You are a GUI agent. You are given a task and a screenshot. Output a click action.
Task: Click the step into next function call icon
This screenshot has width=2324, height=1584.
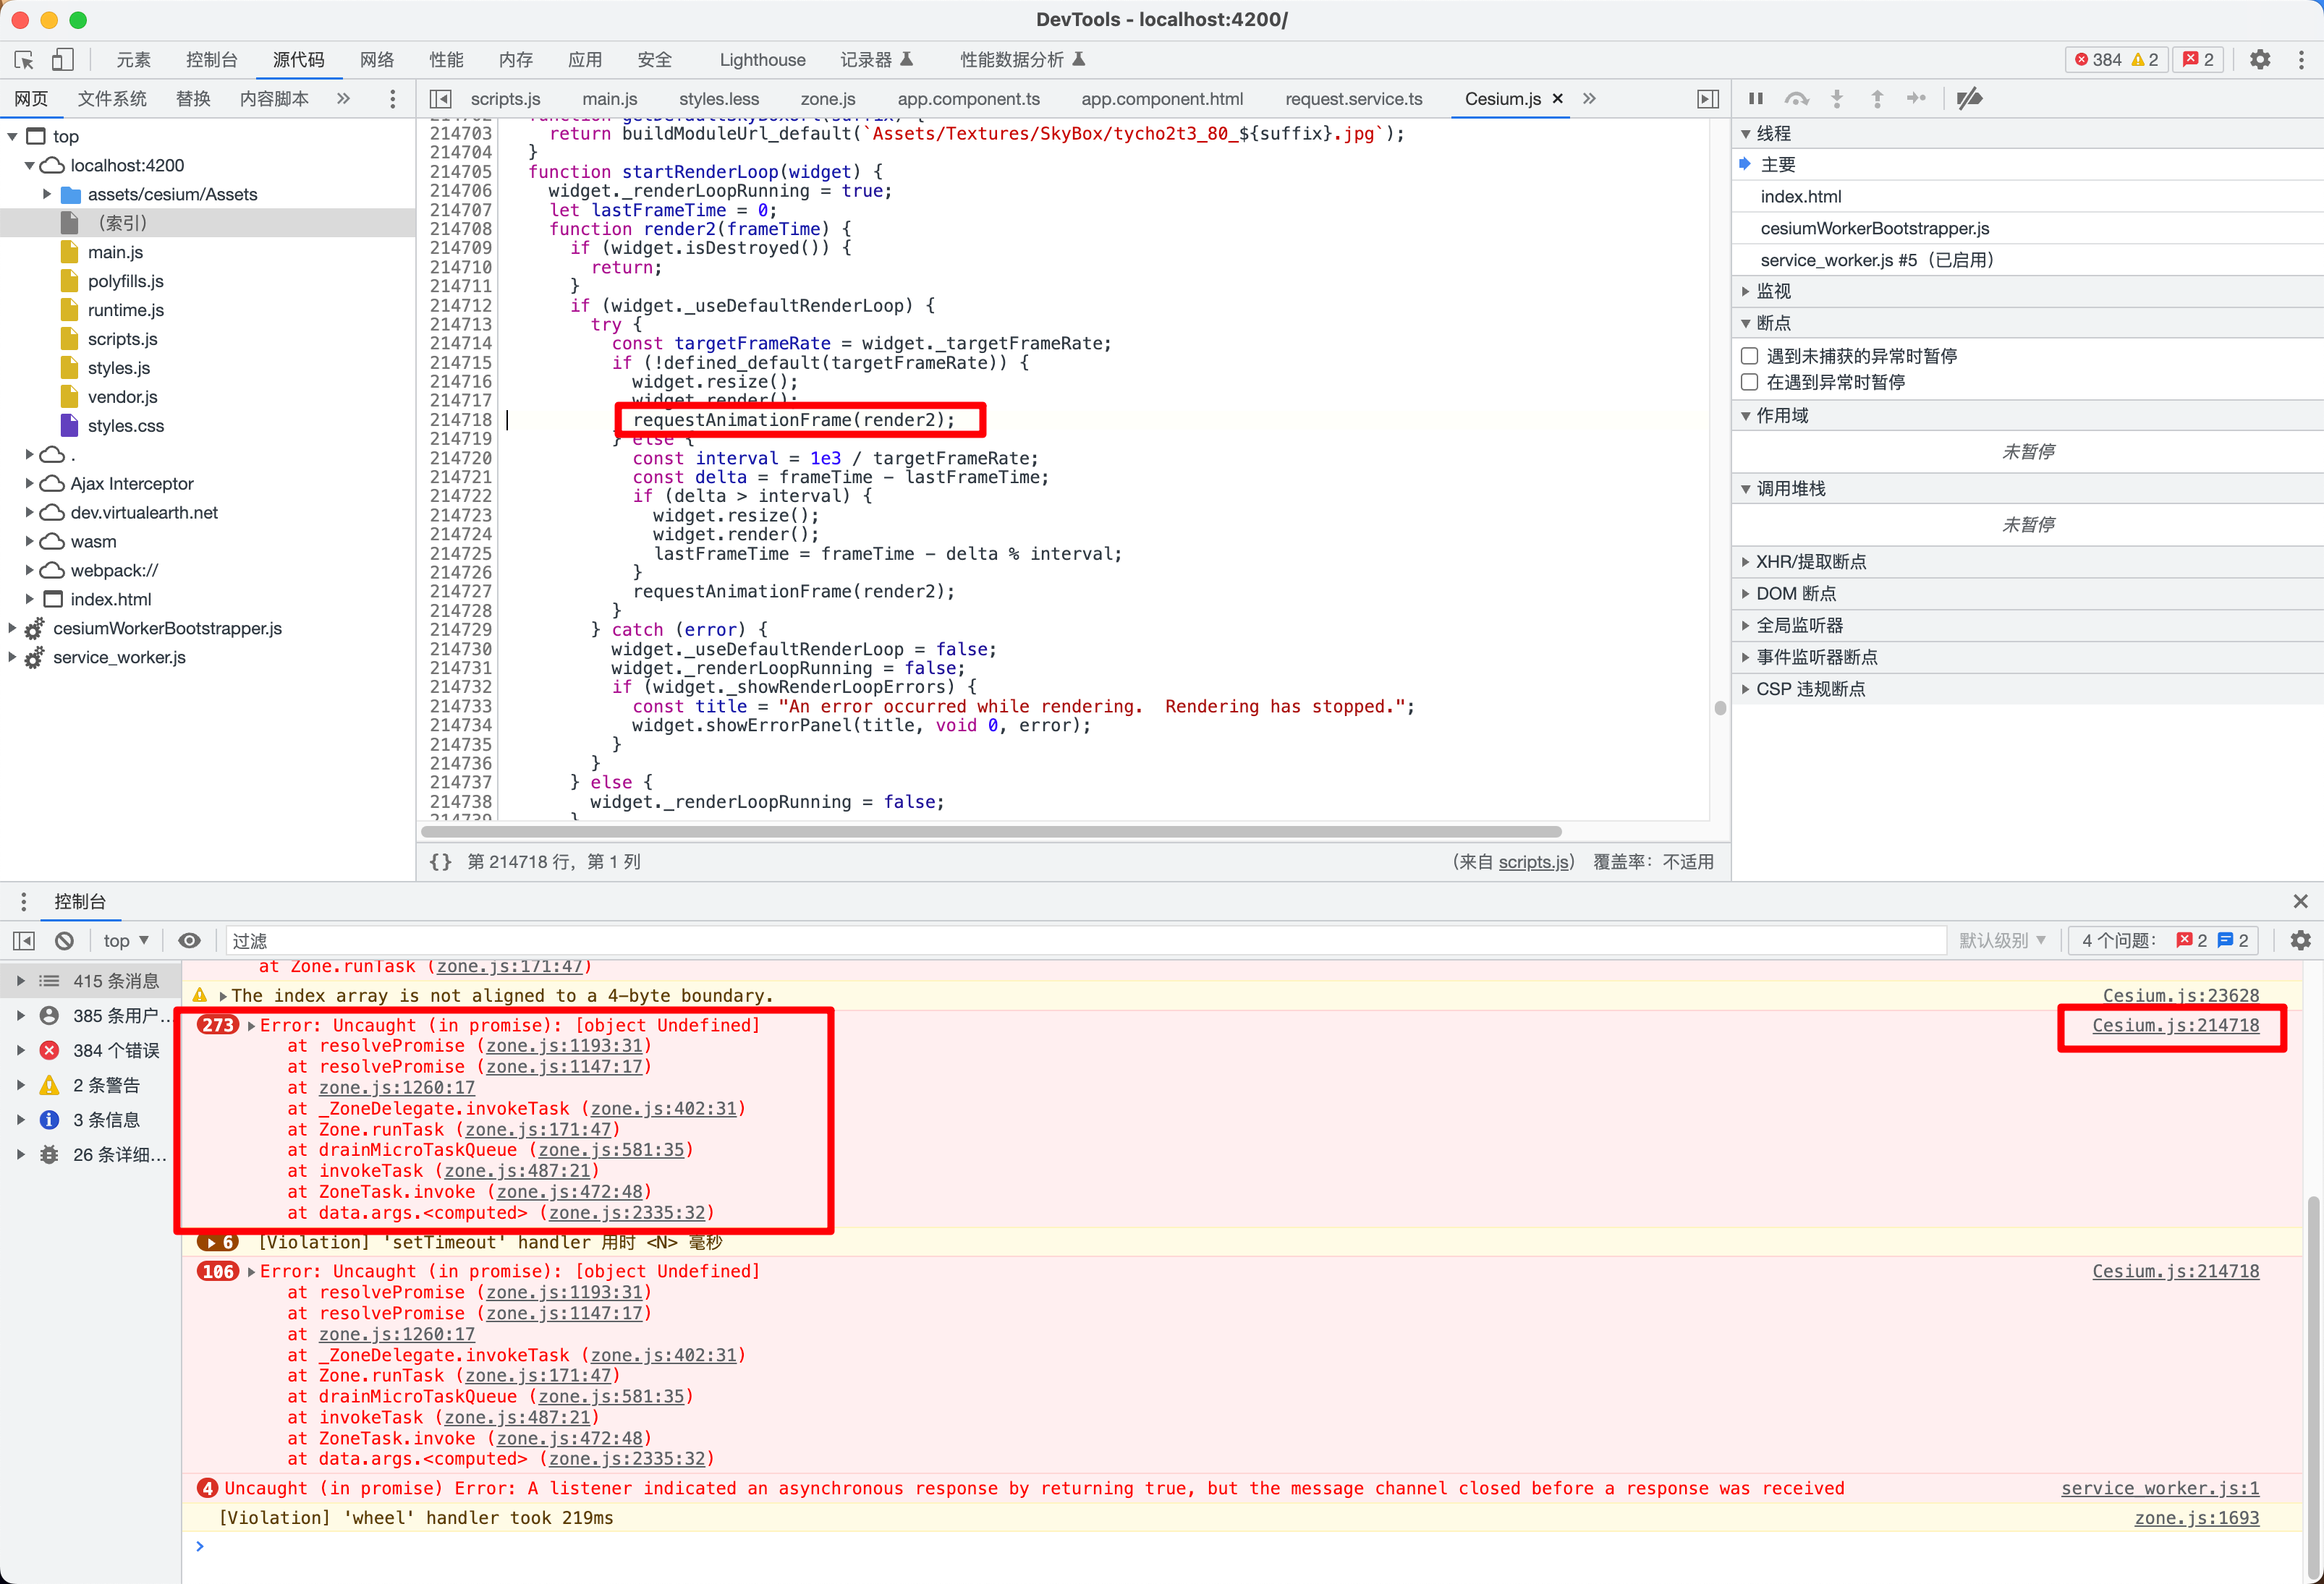point(1837,99)
